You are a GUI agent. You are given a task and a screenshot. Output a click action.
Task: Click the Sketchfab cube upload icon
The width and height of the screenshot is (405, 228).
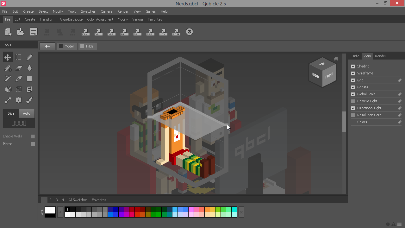pyautogui.click(x=189, y=32)
